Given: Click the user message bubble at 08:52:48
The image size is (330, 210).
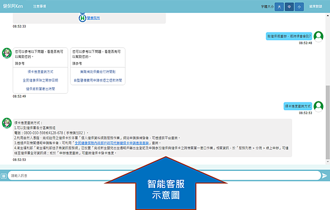Looking at the screenshot, I should point(289,36).
